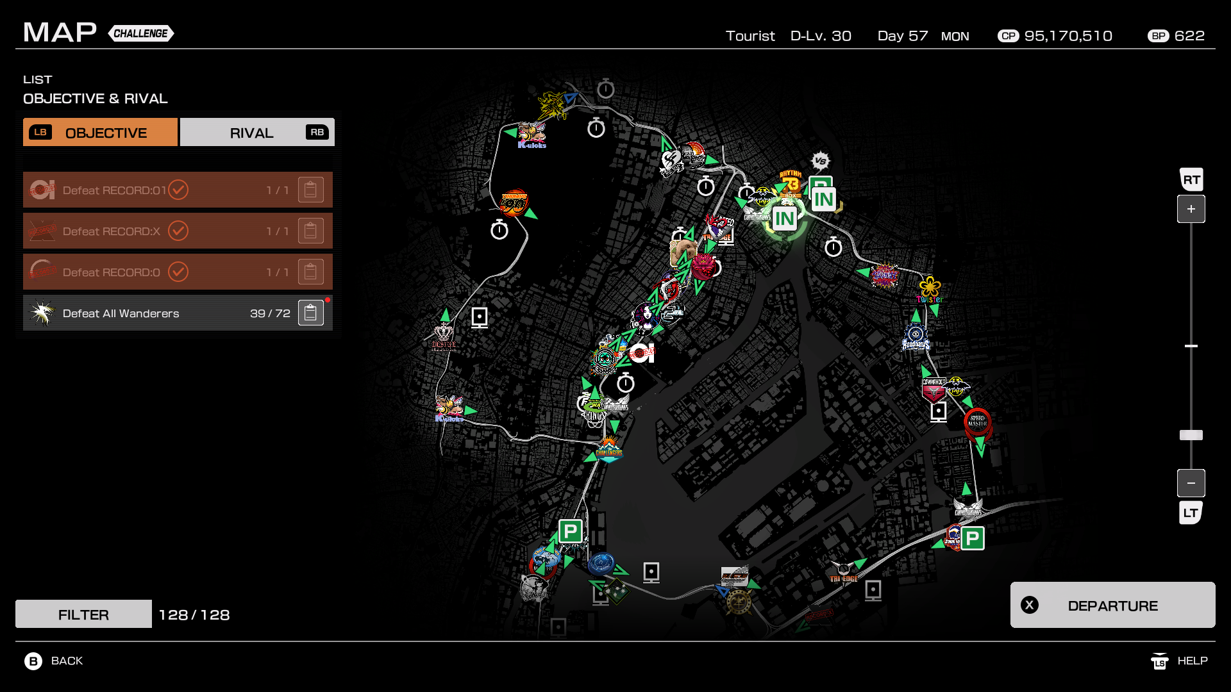Image resolution: width=1231 pixels, height=692 pixels.
Task: Switch to the RIVAL tab
Action: click(257, 133)
